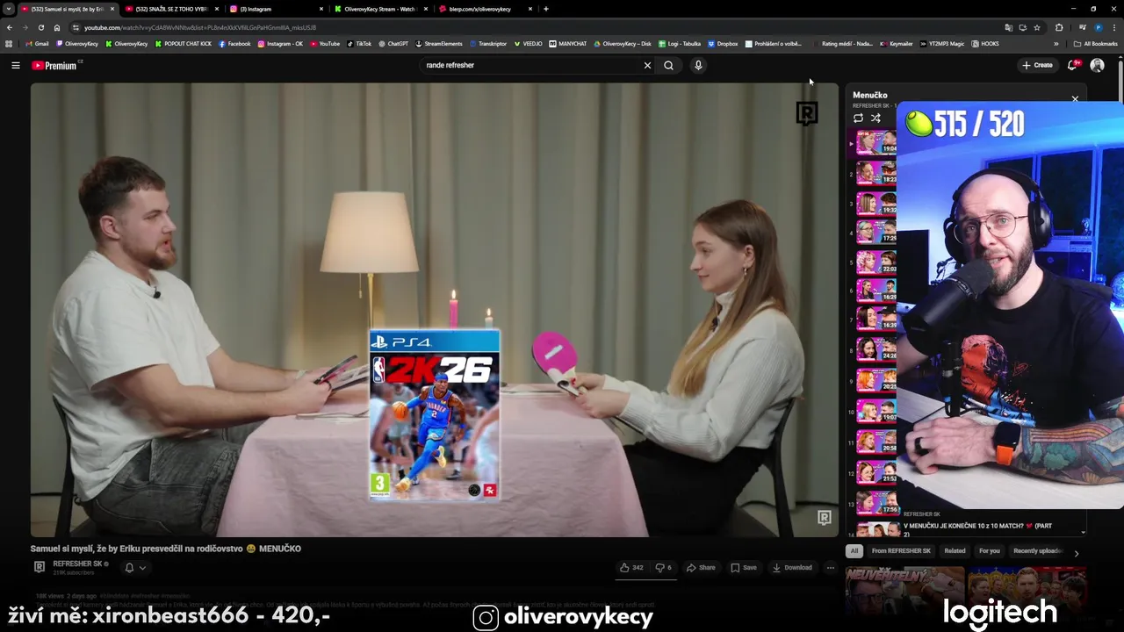Viewport: 1124px width, 632px height.
Task: Open the VEED.IO bookmark
Action: 528,43
